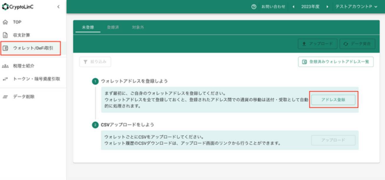385x180 pixels.
Task: Click the refresh icon in データ突合 button
Action: [346, 44]
